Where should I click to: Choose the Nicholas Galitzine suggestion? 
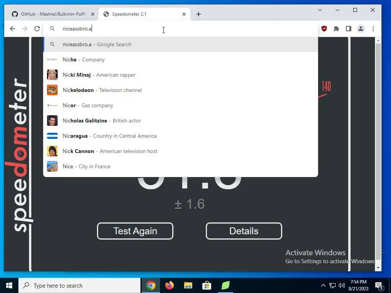click(181, 121)
